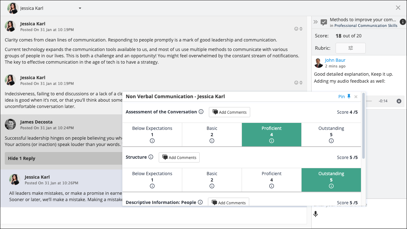Click the '2 mins ago' comment timestamp
407x229 pixels.
click(335, 66)
